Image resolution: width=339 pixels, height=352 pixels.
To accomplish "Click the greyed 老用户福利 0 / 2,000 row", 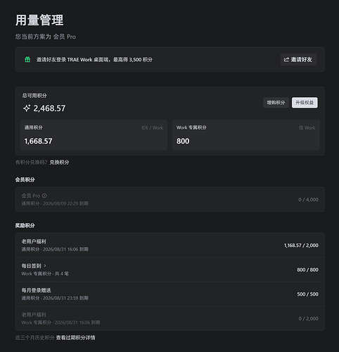I will point(170,318).
